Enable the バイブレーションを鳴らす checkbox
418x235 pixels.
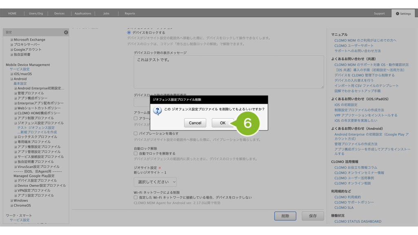(136, 133)
